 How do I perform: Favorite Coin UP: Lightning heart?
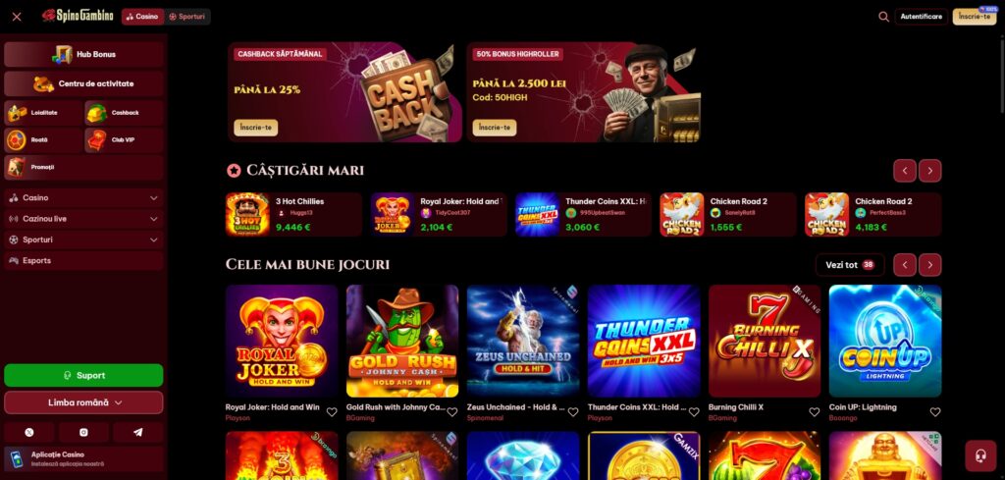click(935, 412)
